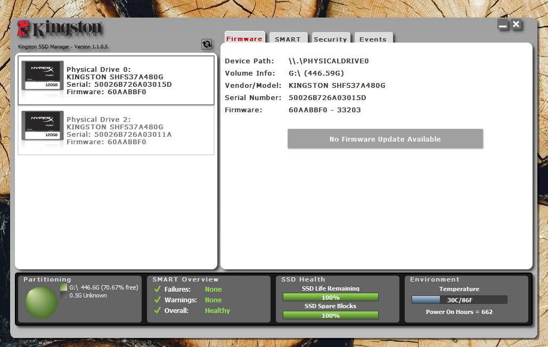Click the \\.\PHYSICALDRIVE0 device path value
The width and height of the screenshot is (548, 347).
coord(329,61)
